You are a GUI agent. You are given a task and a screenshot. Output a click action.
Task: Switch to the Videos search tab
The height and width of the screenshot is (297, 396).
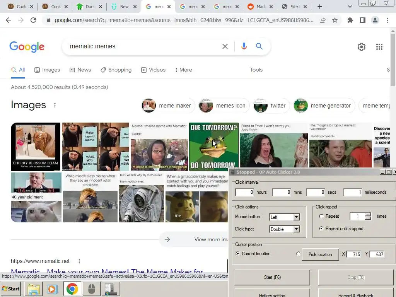pyautogui.click(x=153, y=70)
